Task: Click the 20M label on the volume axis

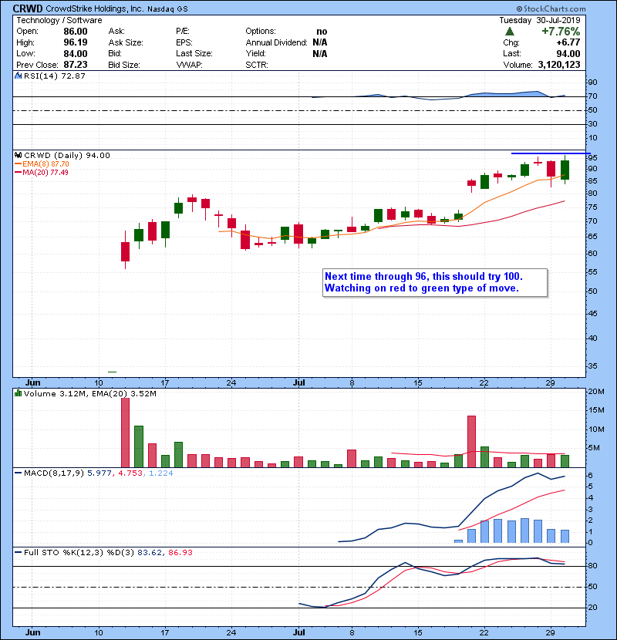Action: 595,392
